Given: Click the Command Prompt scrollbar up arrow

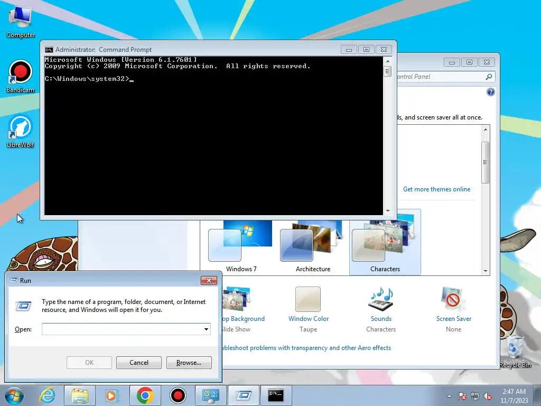Looking at the screenshot, I should [387, 61].
